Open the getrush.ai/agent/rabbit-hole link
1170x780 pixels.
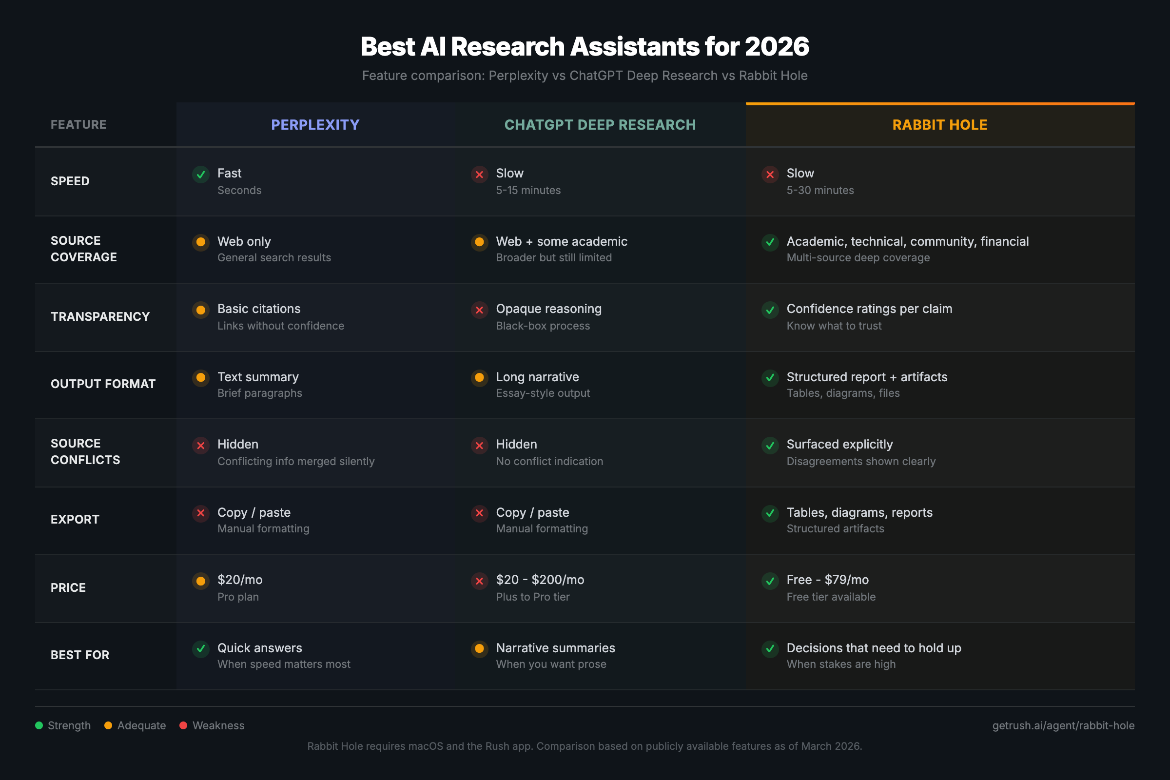tap(1063, 725)
